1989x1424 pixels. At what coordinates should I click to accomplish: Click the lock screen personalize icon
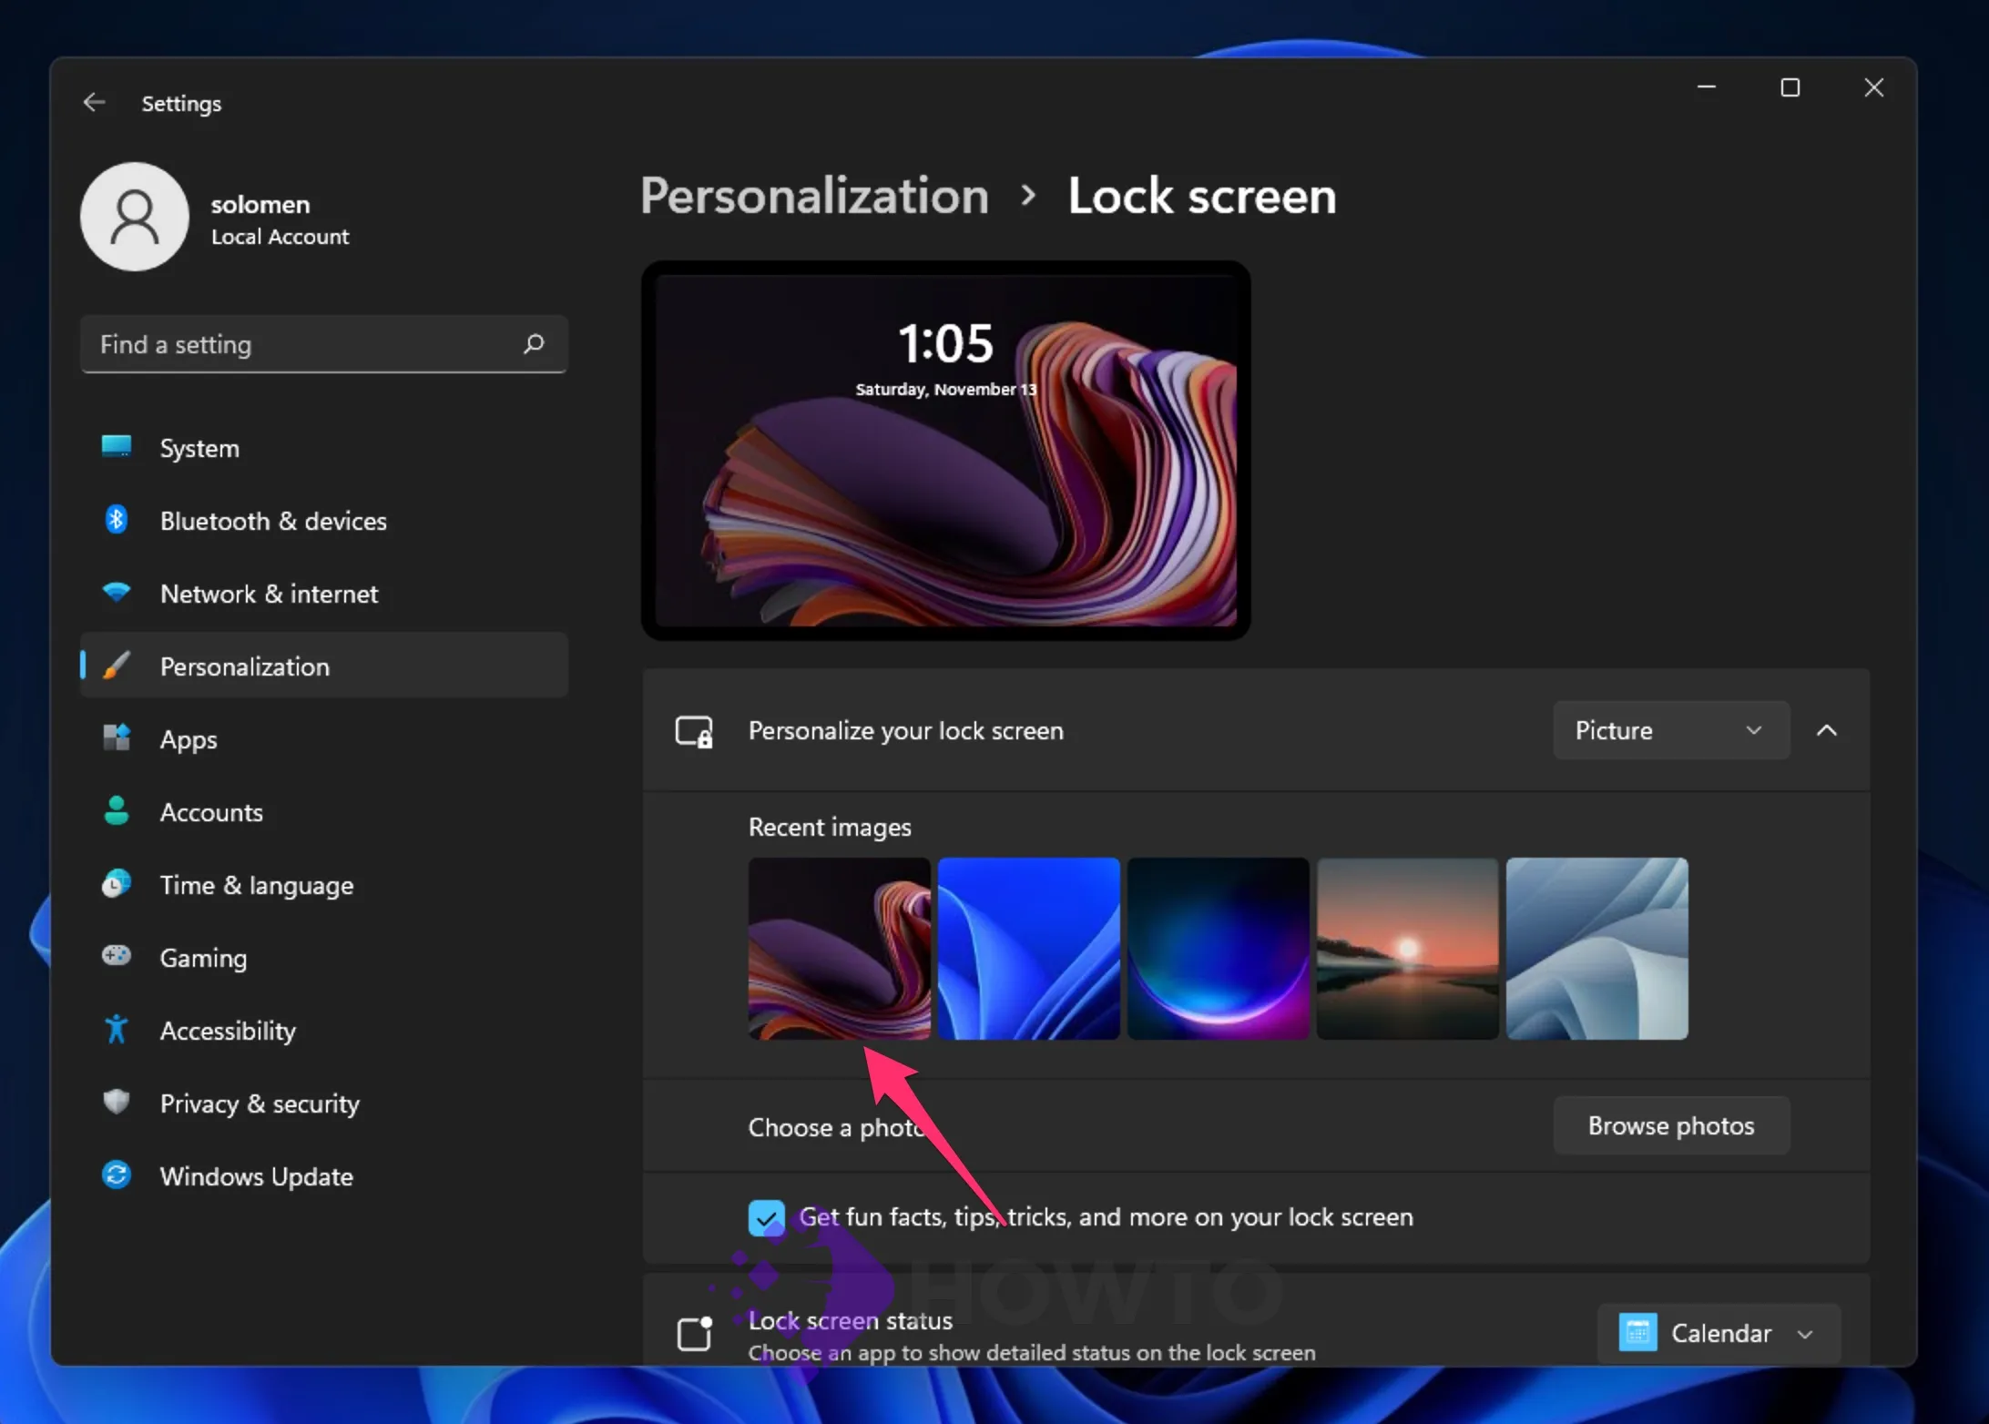coord(694,731)
